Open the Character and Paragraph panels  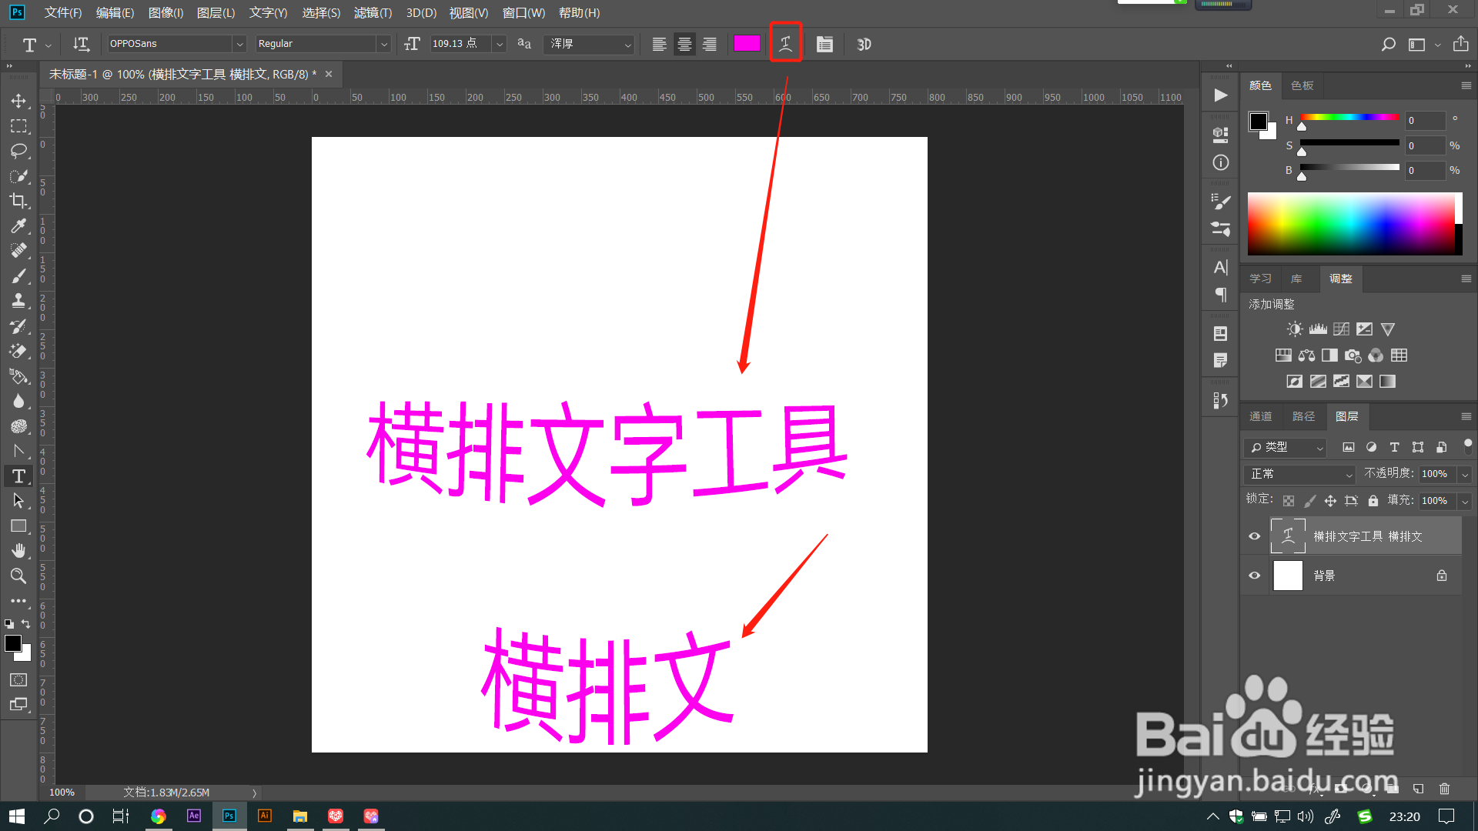[824, 44]
